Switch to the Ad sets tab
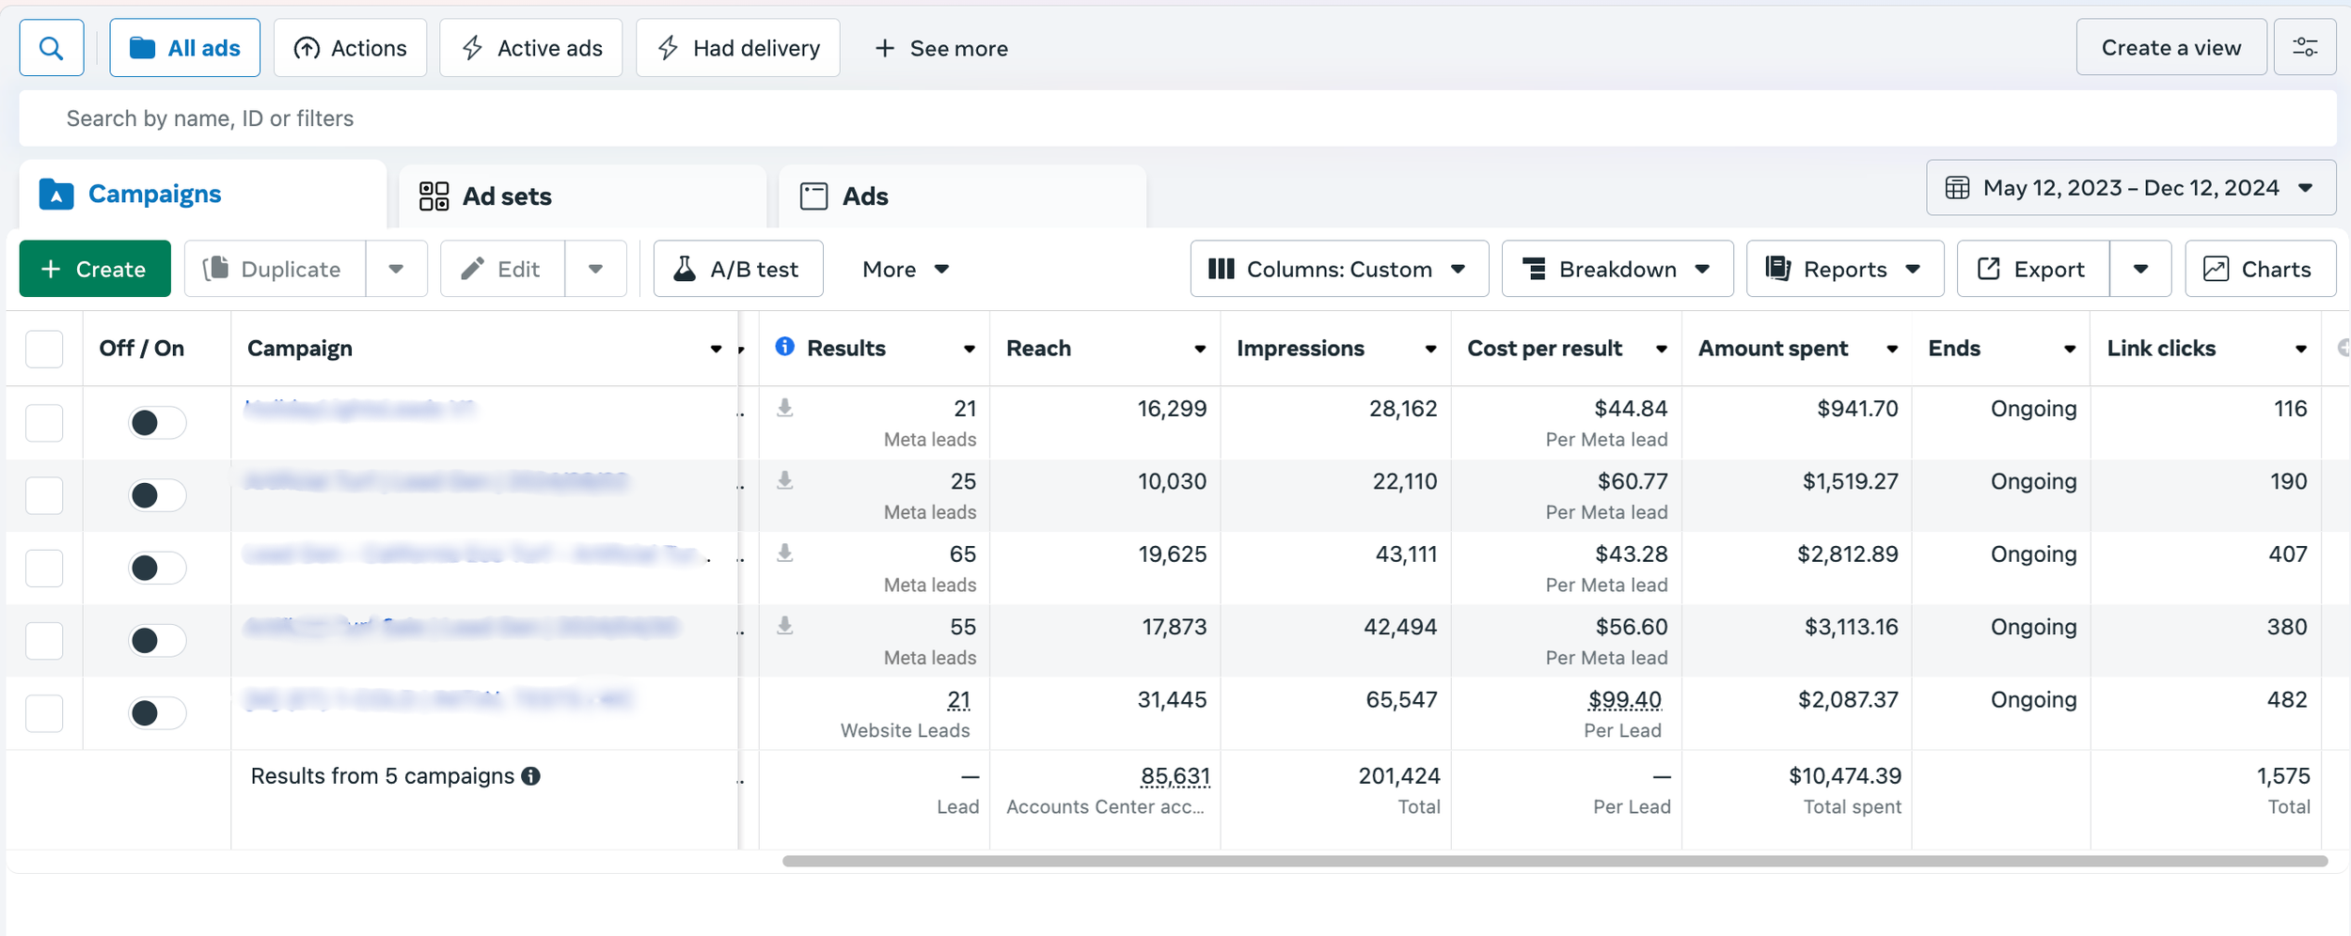 (508, 196)
